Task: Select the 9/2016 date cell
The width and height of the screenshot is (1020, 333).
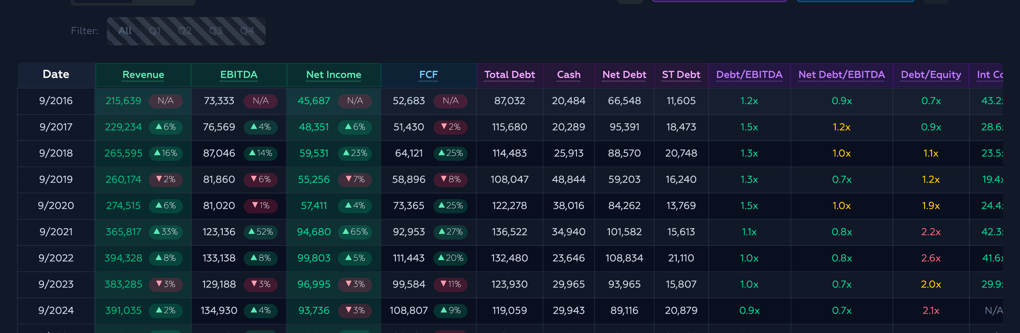Action: 56,101
